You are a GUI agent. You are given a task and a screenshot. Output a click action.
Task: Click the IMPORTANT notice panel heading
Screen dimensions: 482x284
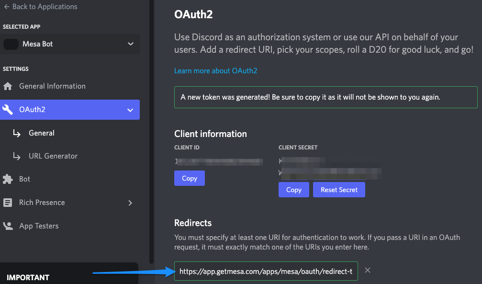click(x=28, y=277)
